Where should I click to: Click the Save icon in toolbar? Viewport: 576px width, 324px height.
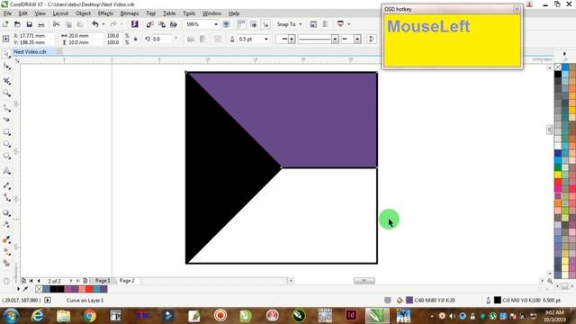tap(30, 24)
